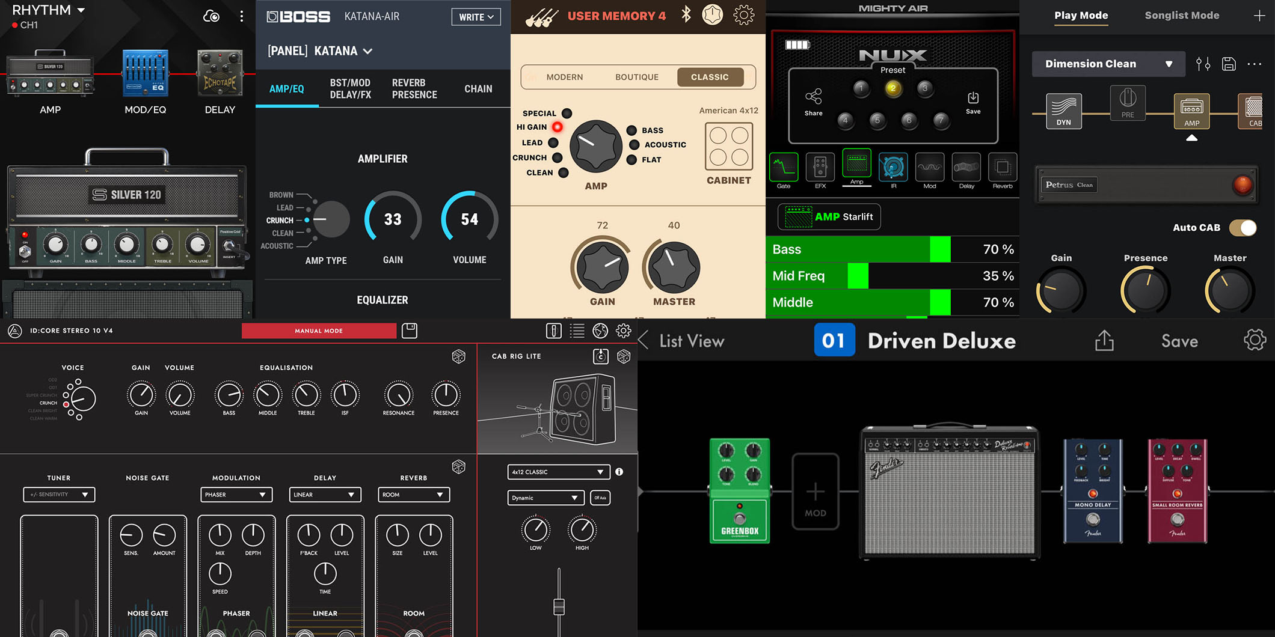Switch to Songlist Mode tab

[x=1182, y=16]
